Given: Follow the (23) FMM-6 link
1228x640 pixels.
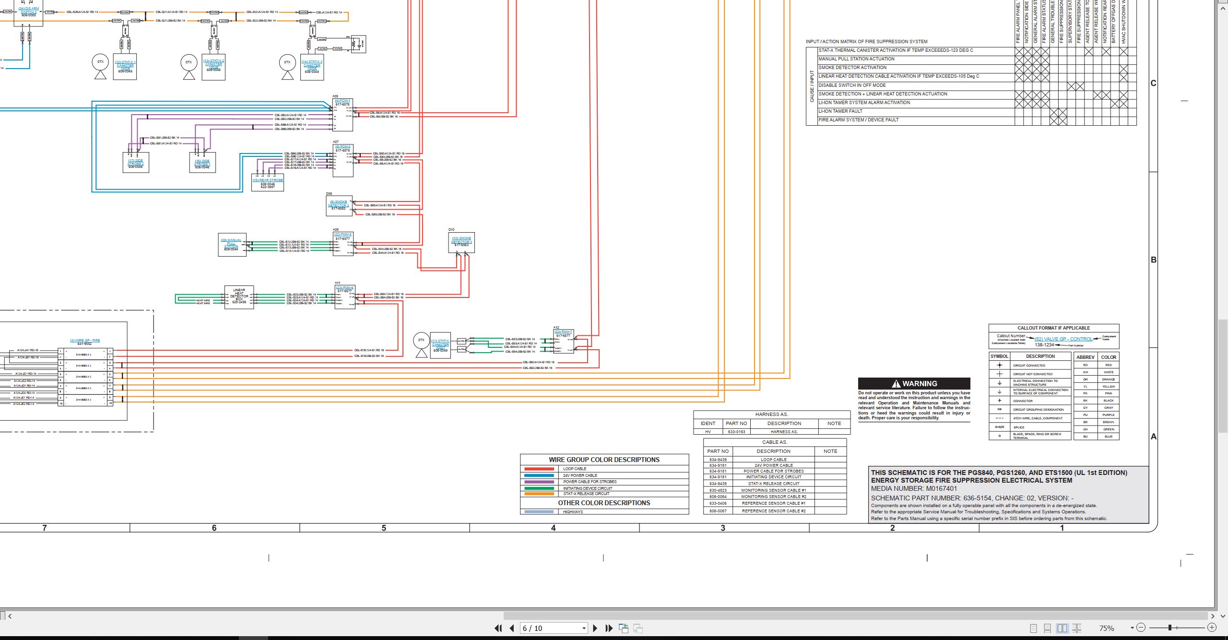Looking at the screenshot, I should tap(344, 288).
